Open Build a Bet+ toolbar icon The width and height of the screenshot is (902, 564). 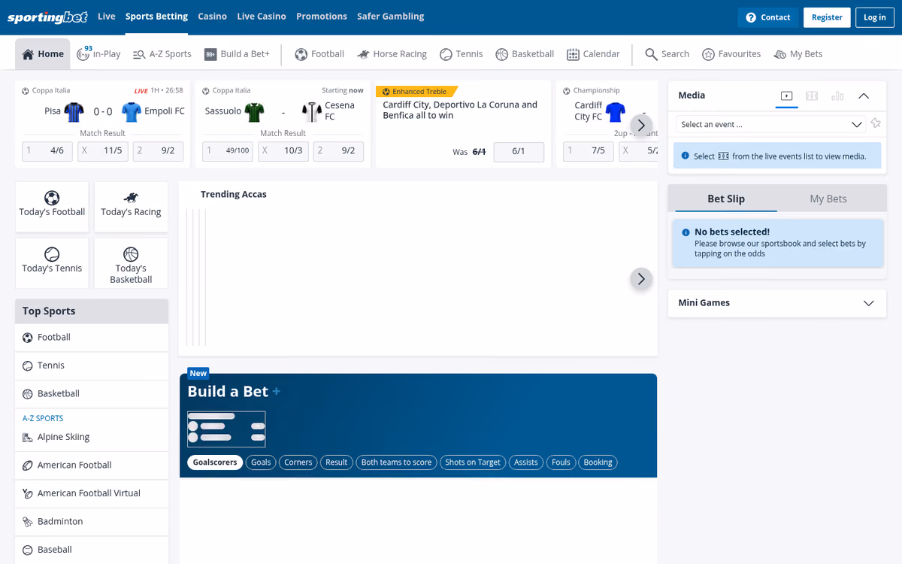tap(210, 54)
